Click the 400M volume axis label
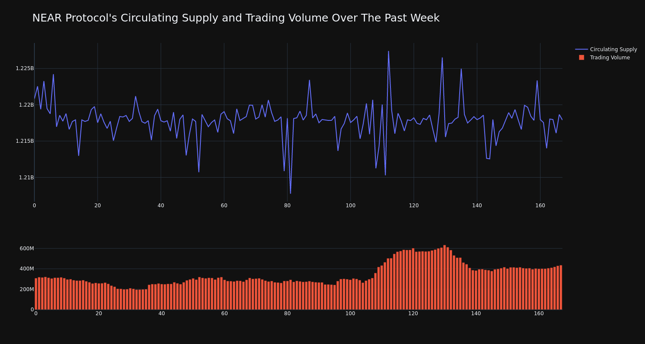Image resolution: width=645 pixels, height=344 pixels. tap(27, 269)
